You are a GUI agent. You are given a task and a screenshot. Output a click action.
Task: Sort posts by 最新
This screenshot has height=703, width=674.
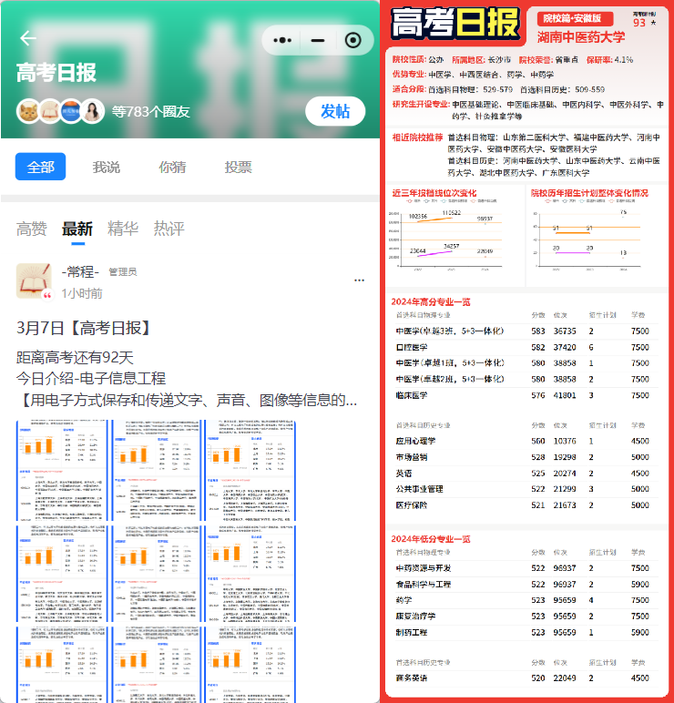[77, 229]
